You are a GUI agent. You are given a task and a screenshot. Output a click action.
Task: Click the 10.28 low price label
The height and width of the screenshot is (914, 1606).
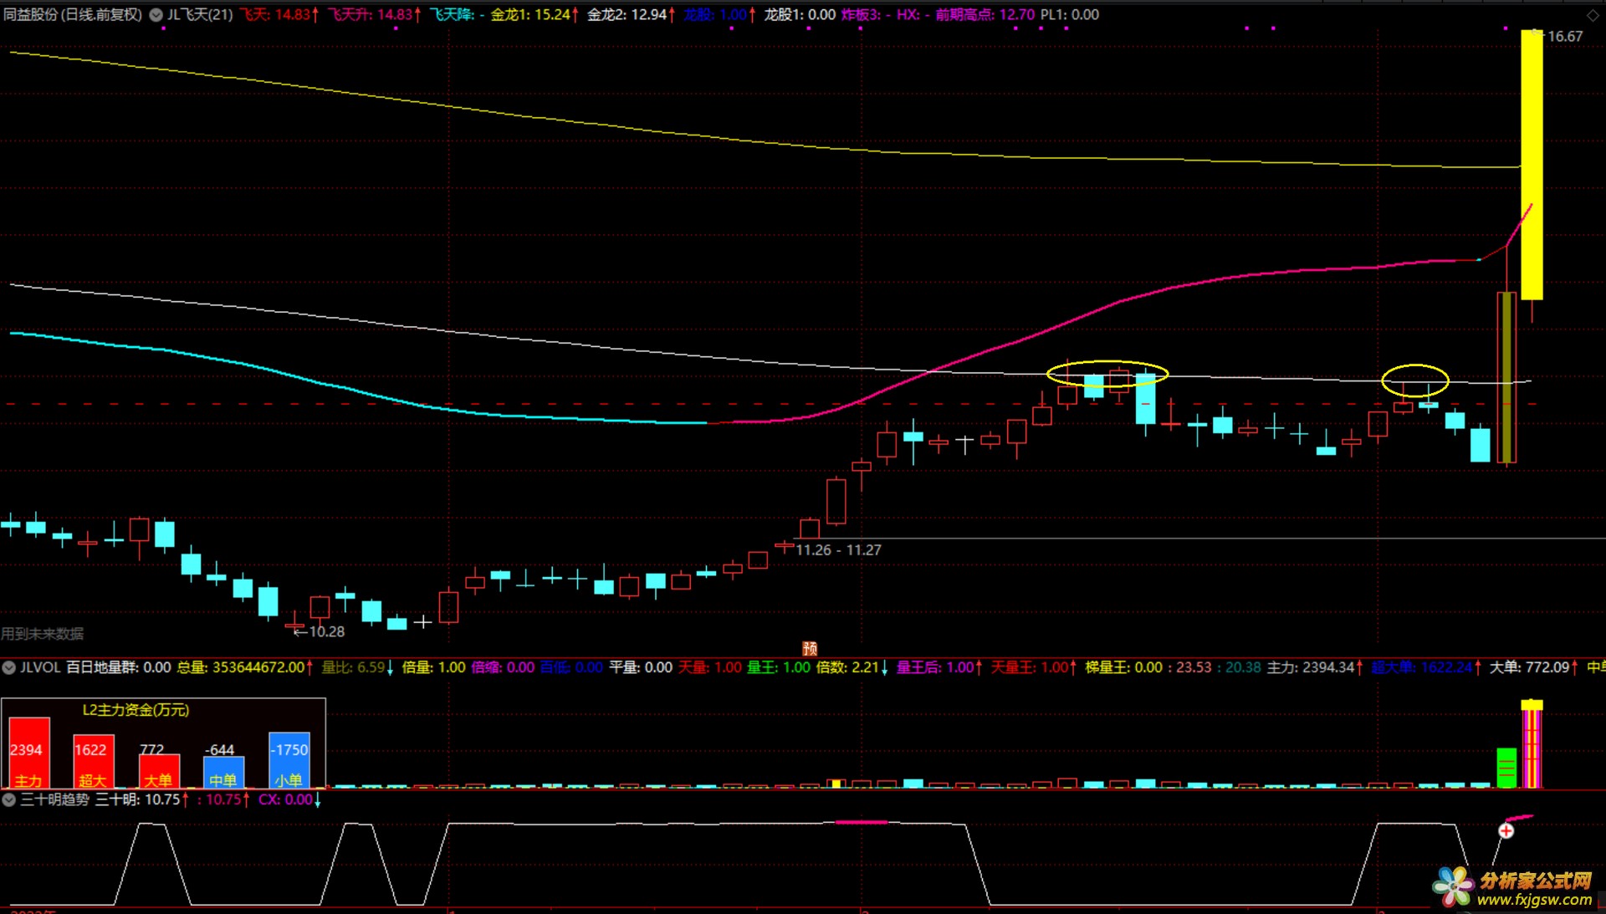tap(326, 631)
